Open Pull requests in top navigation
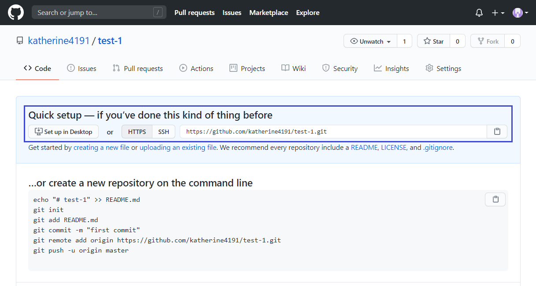 [194, 13]
